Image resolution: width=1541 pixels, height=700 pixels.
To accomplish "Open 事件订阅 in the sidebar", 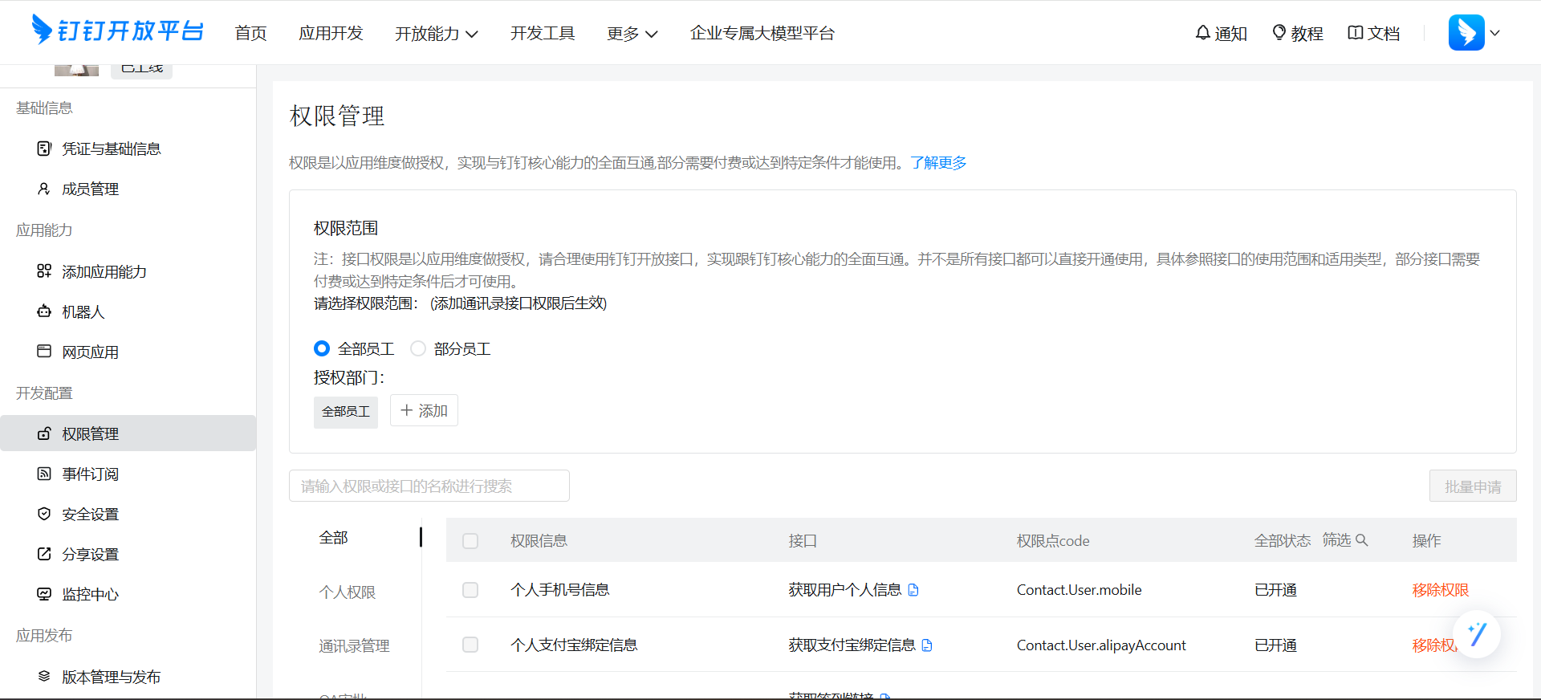I will [x=90, y=474].
